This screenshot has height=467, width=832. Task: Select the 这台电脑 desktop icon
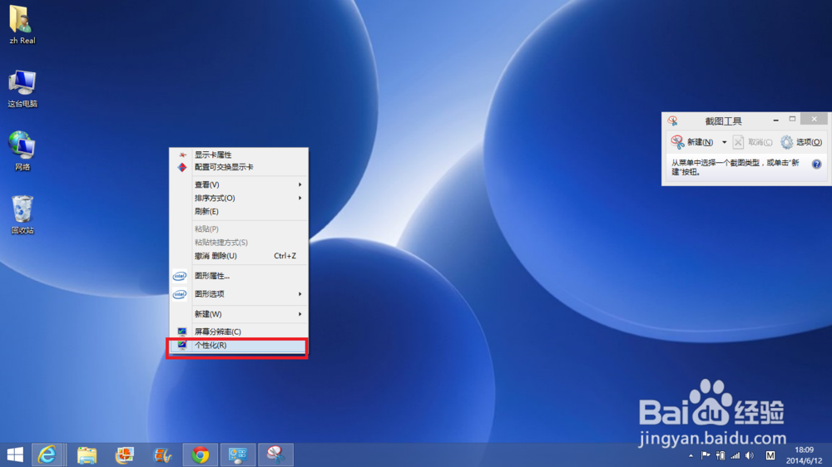[x=22, y=89]
